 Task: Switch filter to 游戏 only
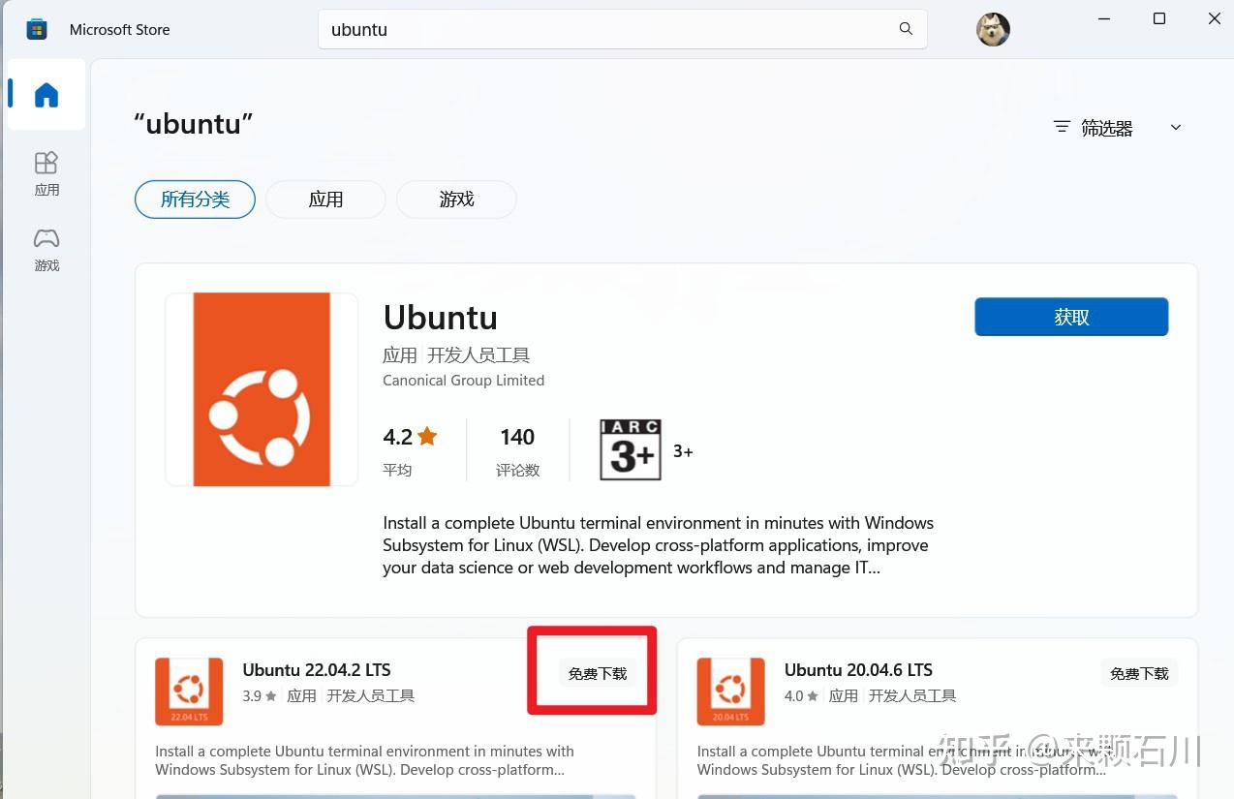point(456,199)
